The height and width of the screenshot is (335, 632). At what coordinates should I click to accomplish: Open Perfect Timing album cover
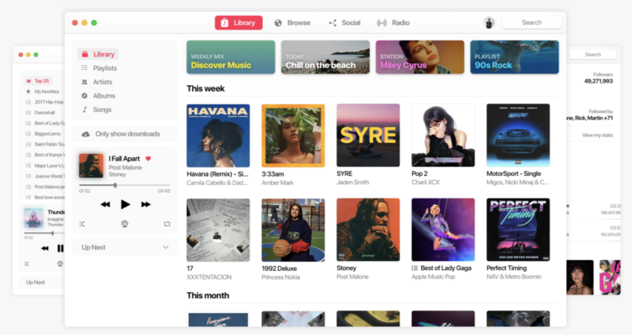[518, 230]
